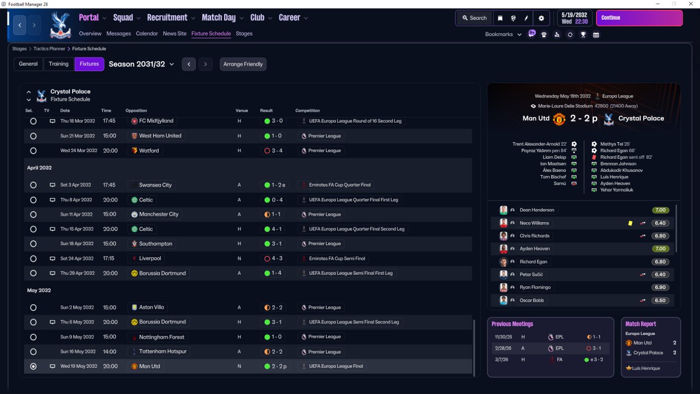The width and height of the screenshot is (700, 394).
Task: Select the Man Utd final fixture radio button
Action: click(x=33, y=366)
